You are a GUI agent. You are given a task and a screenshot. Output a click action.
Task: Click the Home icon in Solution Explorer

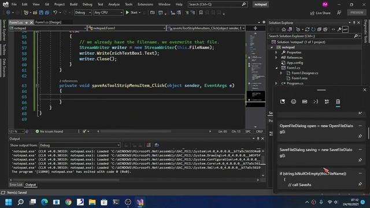pyautogui.click(x=284, y=29)
